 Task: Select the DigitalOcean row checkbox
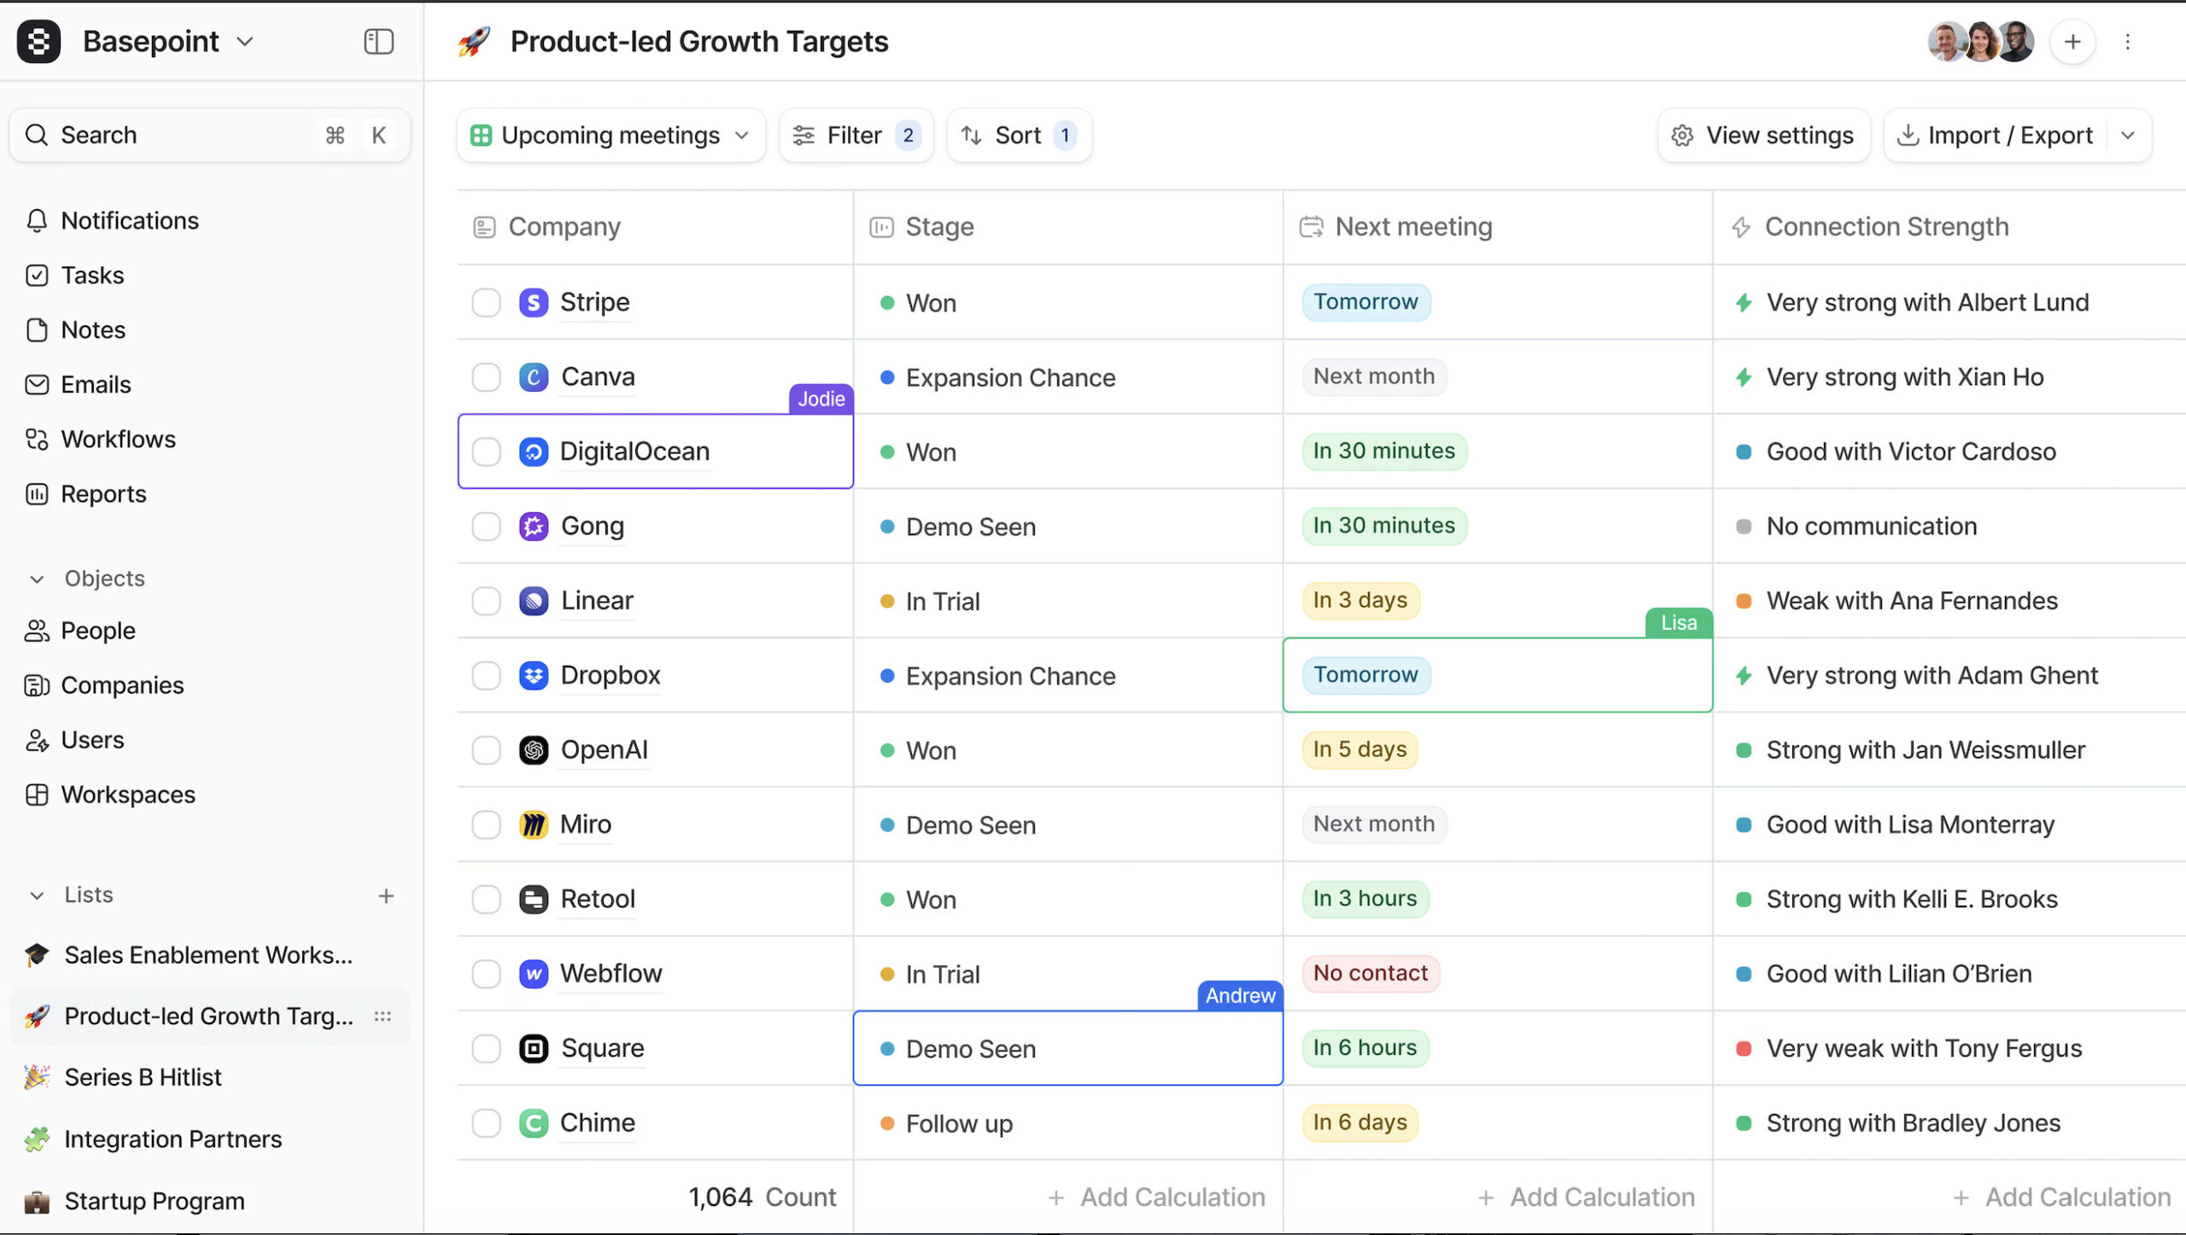coord(486,451)
